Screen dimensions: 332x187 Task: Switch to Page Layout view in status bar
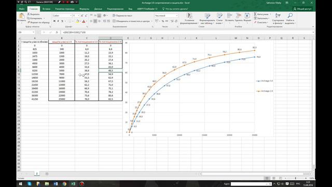tap(274, 178)
